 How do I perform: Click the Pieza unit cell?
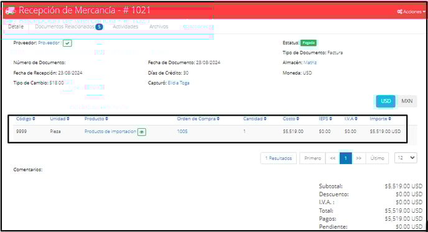tap(55, 131)
